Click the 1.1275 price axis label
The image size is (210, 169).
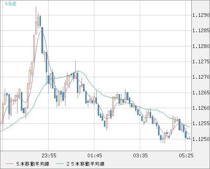pos(201,61)
